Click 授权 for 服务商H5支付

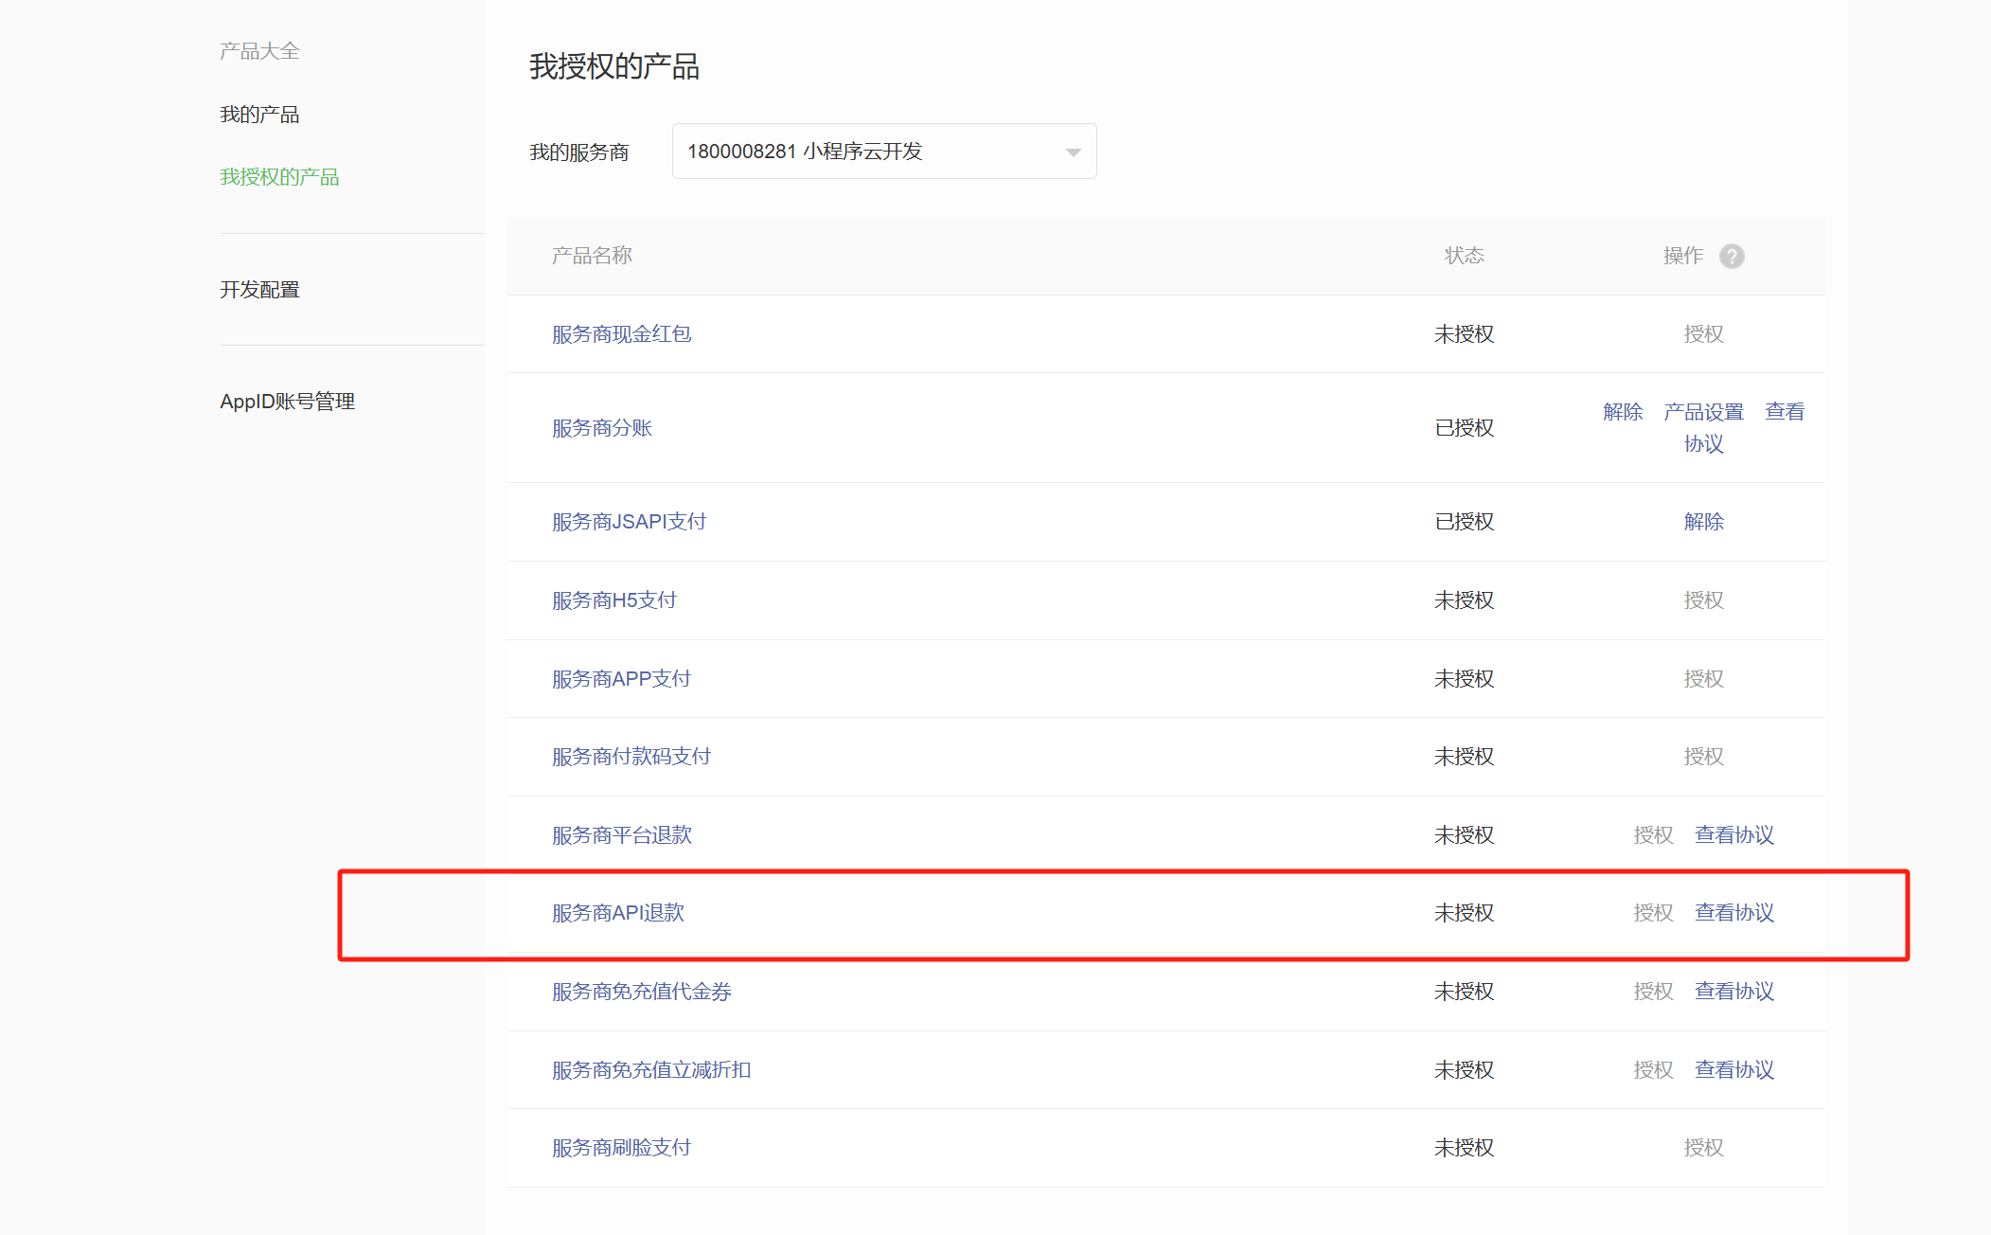tap(1703, 600)
